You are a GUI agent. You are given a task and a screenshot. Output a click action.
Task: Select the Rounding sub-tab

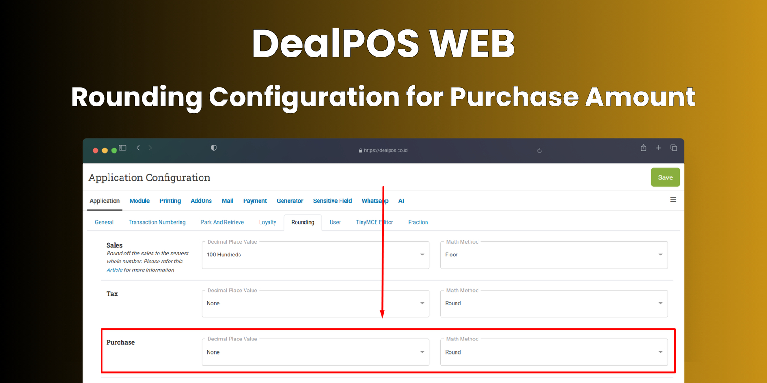coord(303,222)
